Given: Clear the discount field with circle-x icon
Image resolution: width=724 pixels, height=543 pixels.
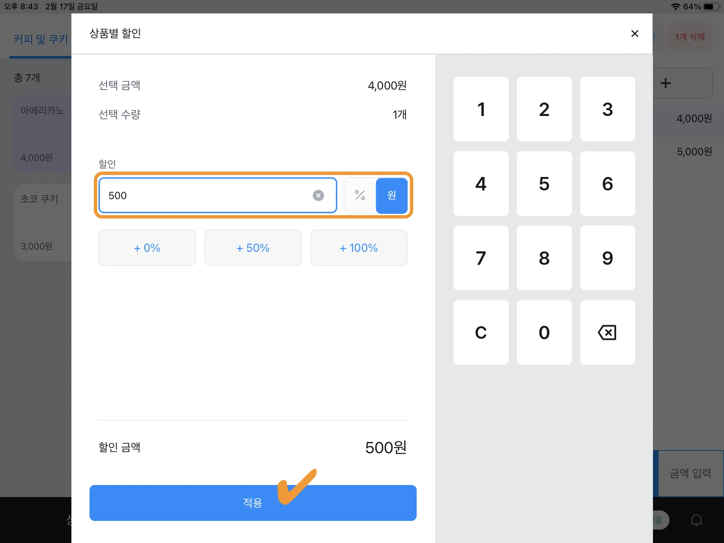Looking at the screenshot, I should [x=318, y=195].
